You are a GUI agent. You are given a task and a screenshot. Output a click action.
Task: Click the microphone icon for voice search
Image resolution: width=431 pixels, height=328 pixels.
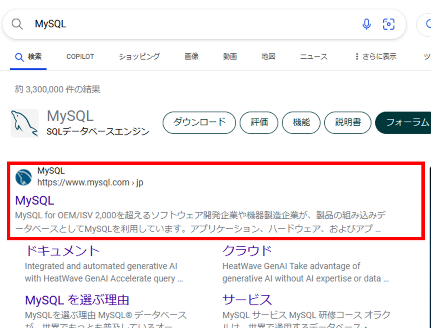367,24
